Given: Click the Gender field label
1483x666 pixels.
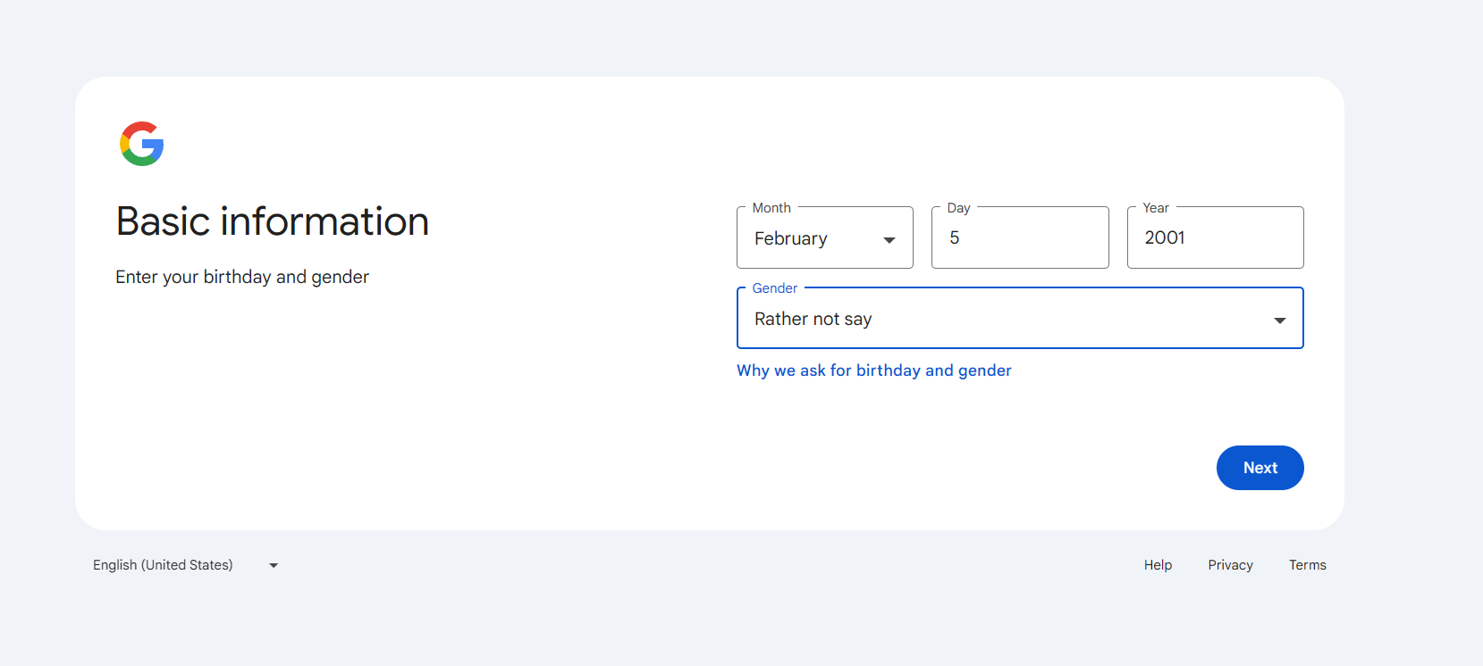Looking at the screenshot, I should tap(774, 288).
